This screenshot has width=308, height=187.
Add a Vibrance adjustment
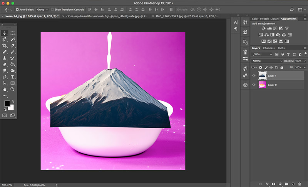click(287, 28)
